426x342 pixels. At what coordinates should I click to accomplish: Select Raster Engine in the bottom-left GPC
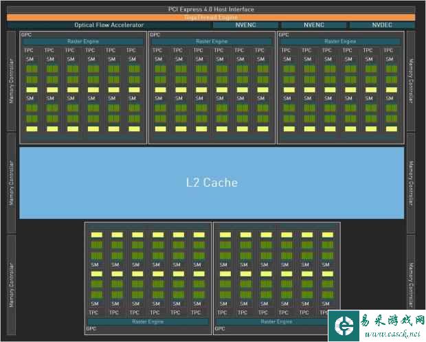(148, 321)
